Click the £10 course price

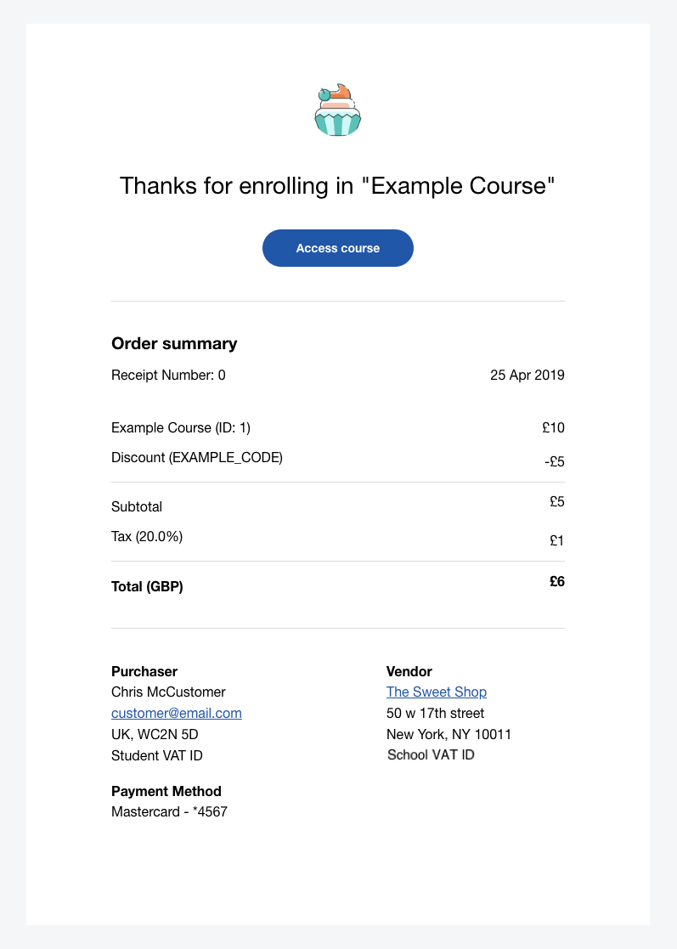(553, 428)
